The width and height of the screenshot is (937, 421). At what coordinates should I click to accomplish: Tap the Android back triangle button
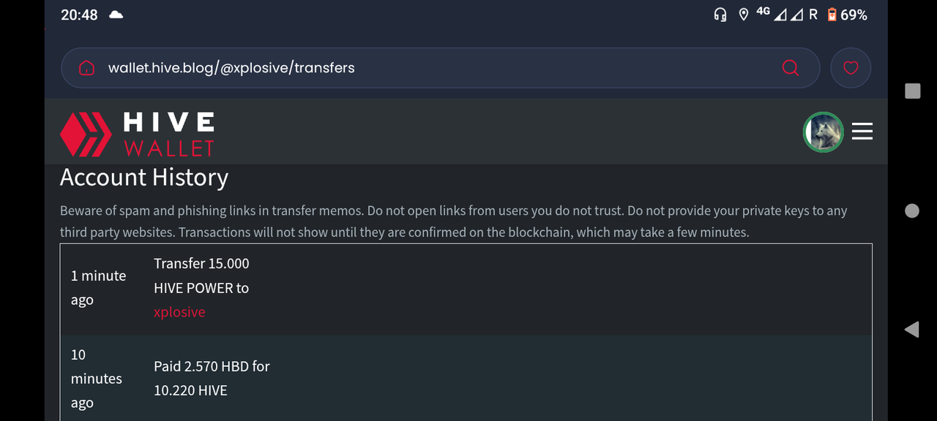click(911, 329)
